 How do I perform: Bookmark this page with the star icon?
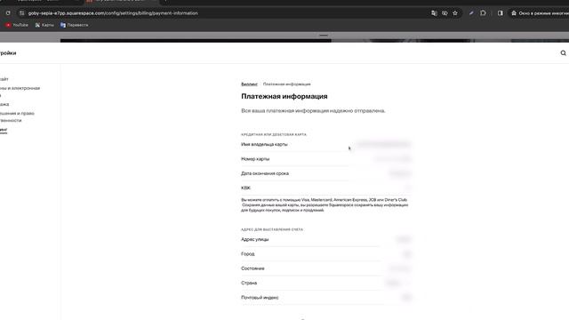[x=455, y=13]
